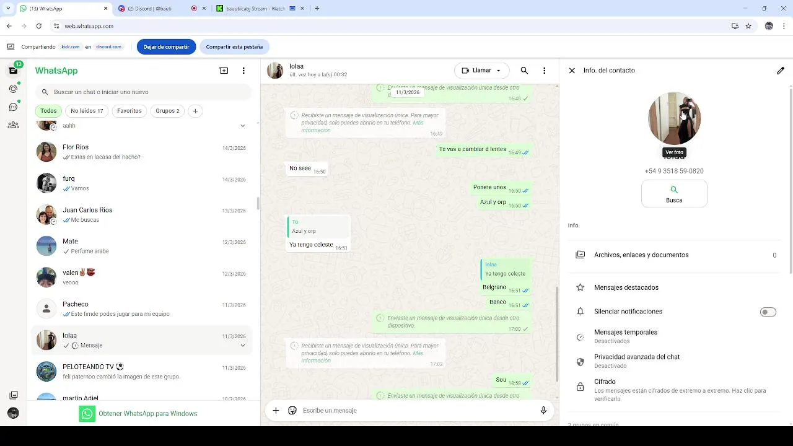Reload the page in browser
Viewport: 793px width, 446px height.
point(39,26)
